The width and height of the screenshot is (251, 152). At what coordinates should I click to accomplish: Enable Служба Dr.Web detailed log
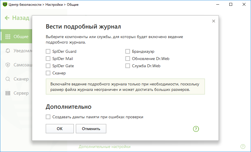pyautogui.click(x=128, y=66)
